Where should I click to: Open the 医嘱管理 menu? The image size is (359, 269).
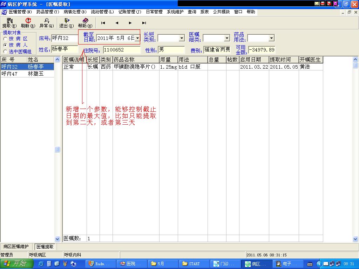pyautogui.click(x=20, y=12)
